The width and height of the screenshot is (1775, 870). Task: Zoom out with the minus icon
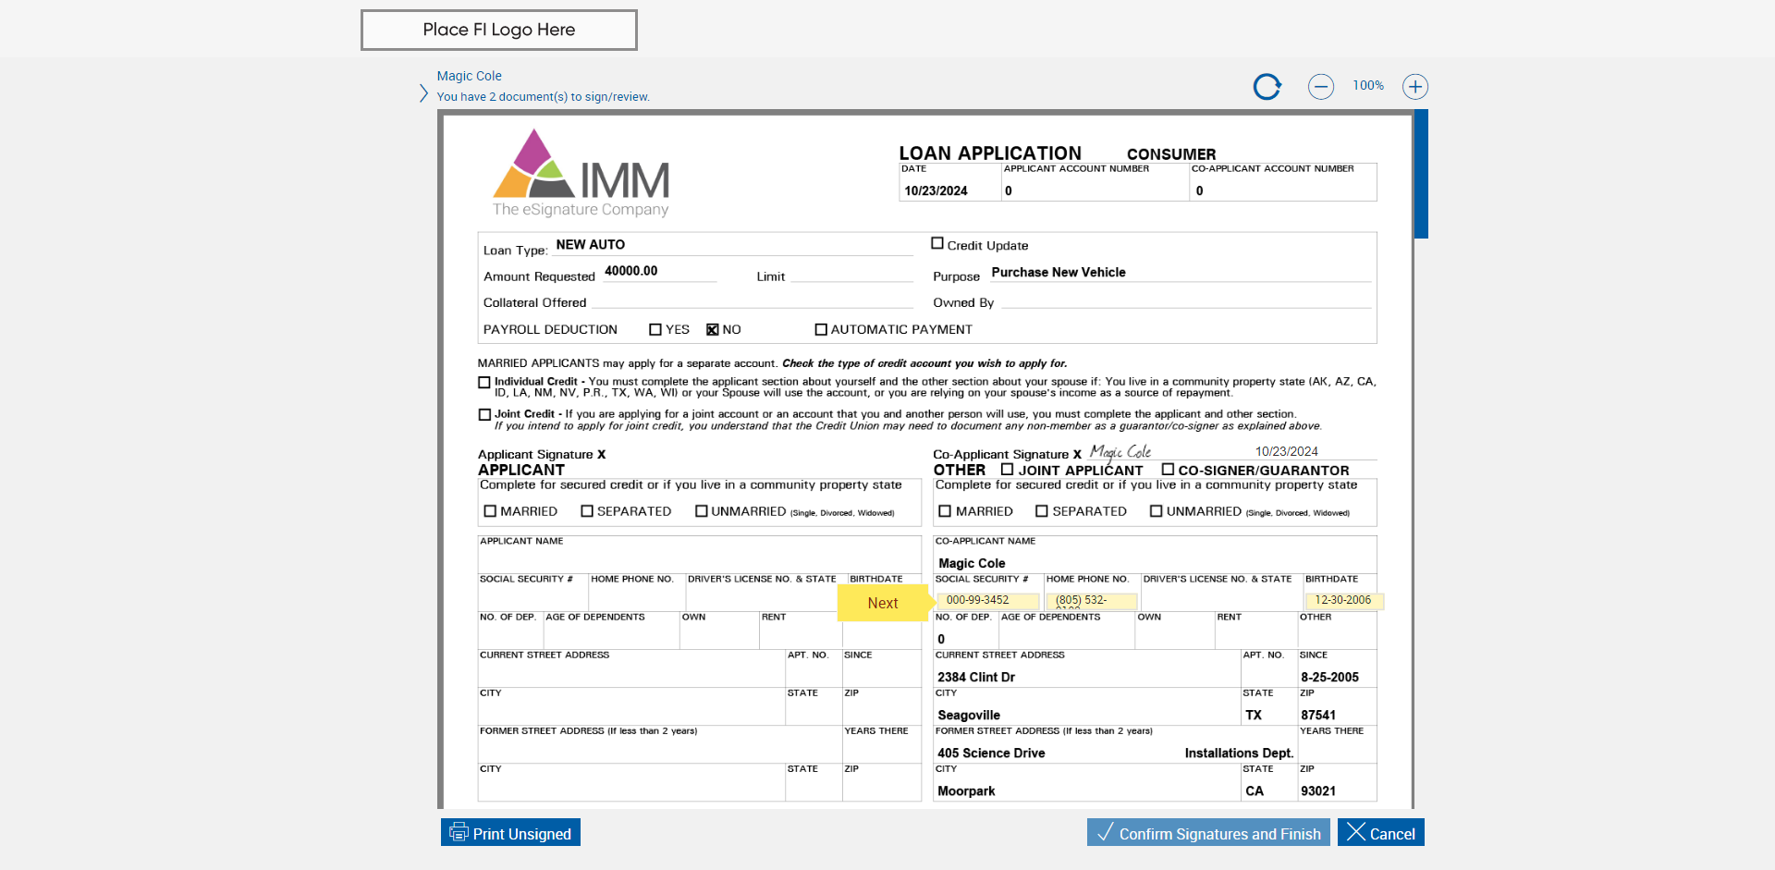coord(1321,87)
